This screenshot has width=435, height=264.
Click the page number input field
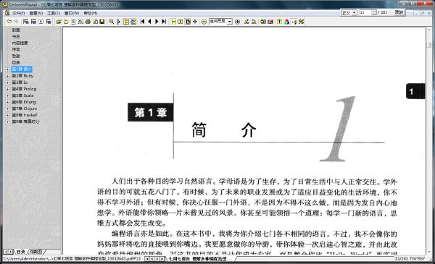pyautogui.click(x=365, y=12)
